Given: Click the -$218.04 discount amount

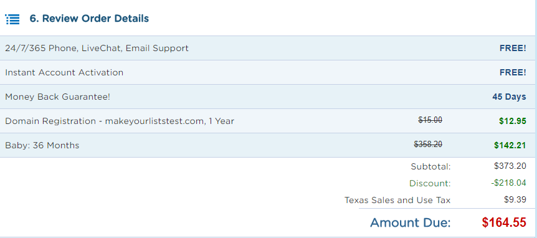Looking at the screenshot, I should click(x=508, y=183).
